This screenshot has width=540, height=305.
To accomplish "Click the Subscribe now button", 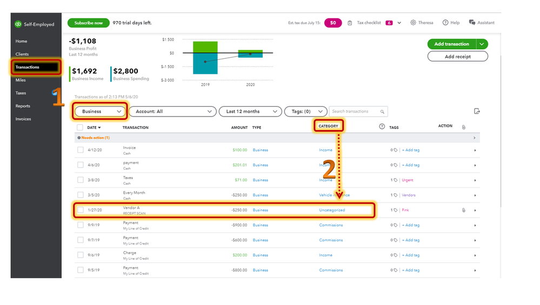I will coord(89,23).
